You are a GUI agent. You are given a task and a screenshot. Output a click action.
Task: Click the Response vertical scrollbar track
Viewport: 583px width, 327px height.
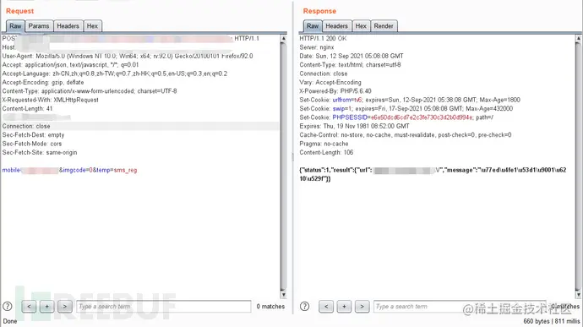tap(578, 167)
